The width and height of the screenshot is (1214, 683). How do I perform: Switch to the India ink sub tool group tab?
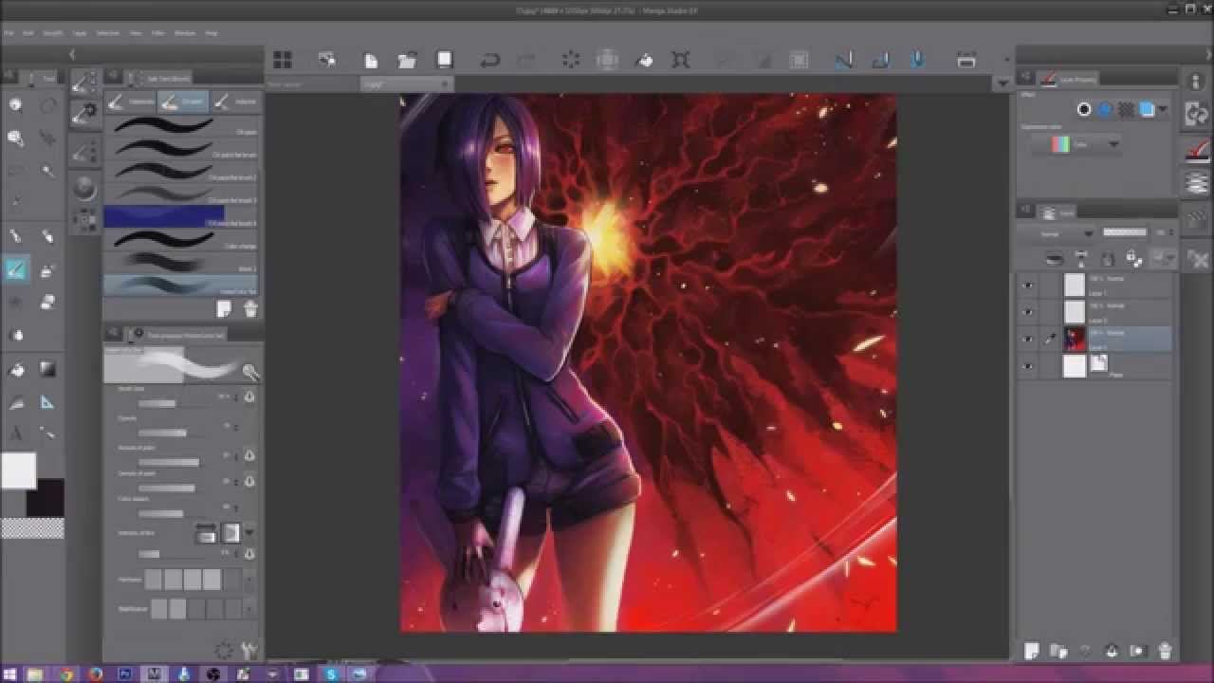[x=235, y=102]
